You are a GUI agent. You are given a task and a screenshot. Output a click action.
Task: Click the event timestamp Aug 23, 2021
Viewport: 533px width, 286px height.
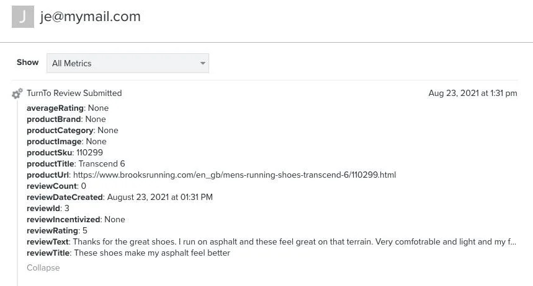[x=472, y=93]
